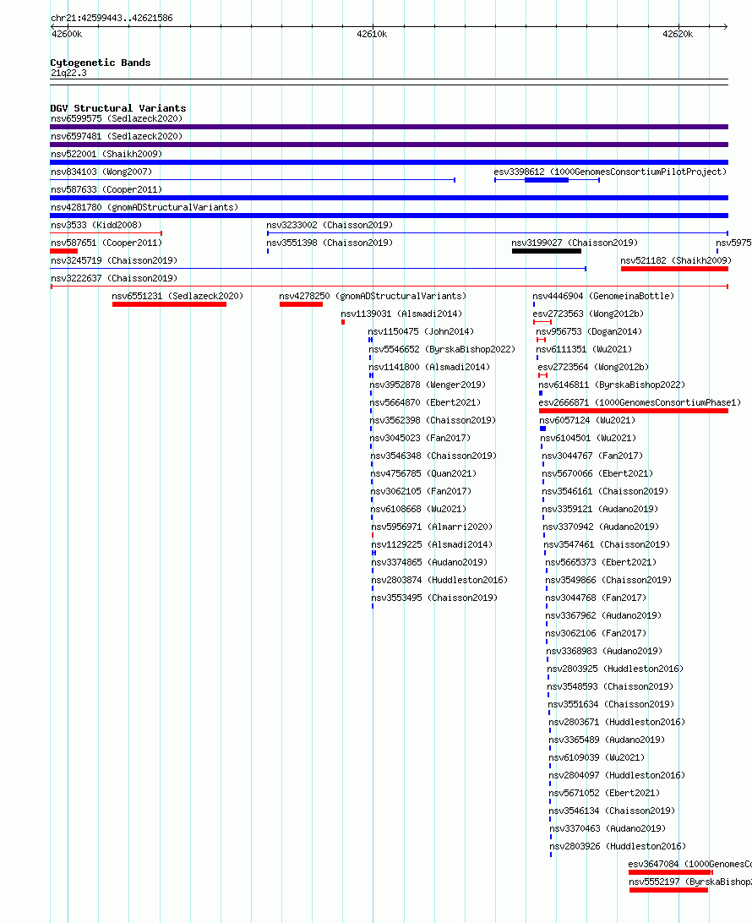Click nsv2803926 (Huddleston2016) label

click(618, 846)
